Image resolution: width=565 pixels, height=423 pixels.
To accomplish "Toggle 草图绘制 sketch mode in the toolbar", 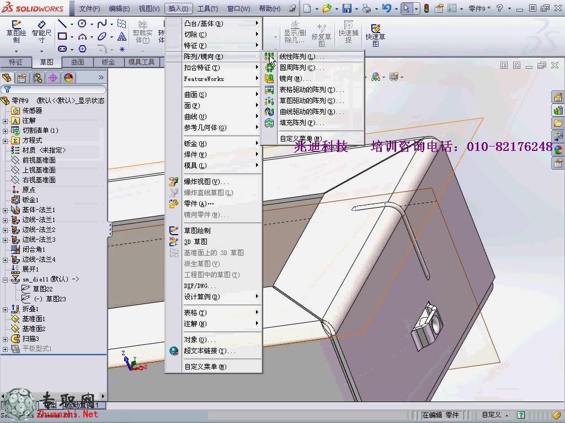I will point(16,32).
